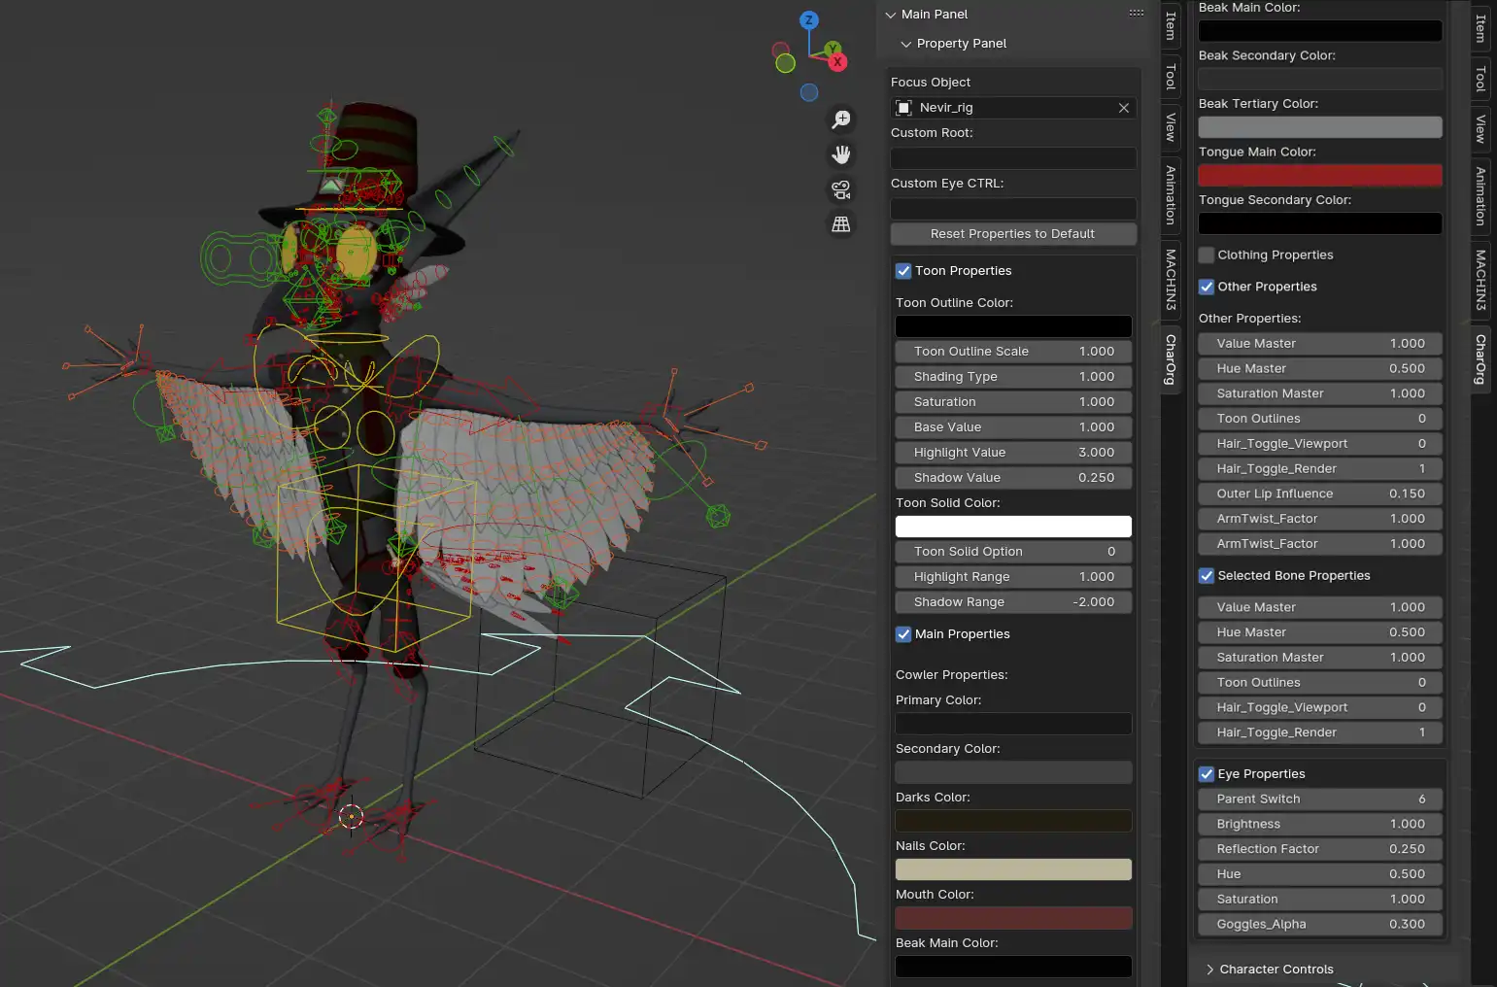This screenshot has width=1497, height=987.
Task: Click the Parent Switch field
Action: point(1320,800)
